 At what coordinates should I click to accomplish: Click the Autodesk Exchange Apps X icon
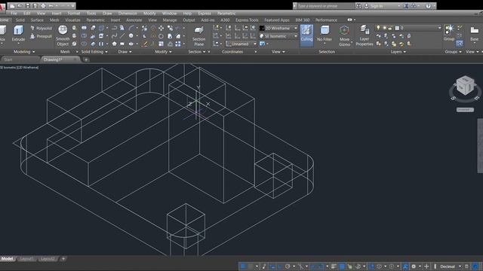click(x=406, y=6)
